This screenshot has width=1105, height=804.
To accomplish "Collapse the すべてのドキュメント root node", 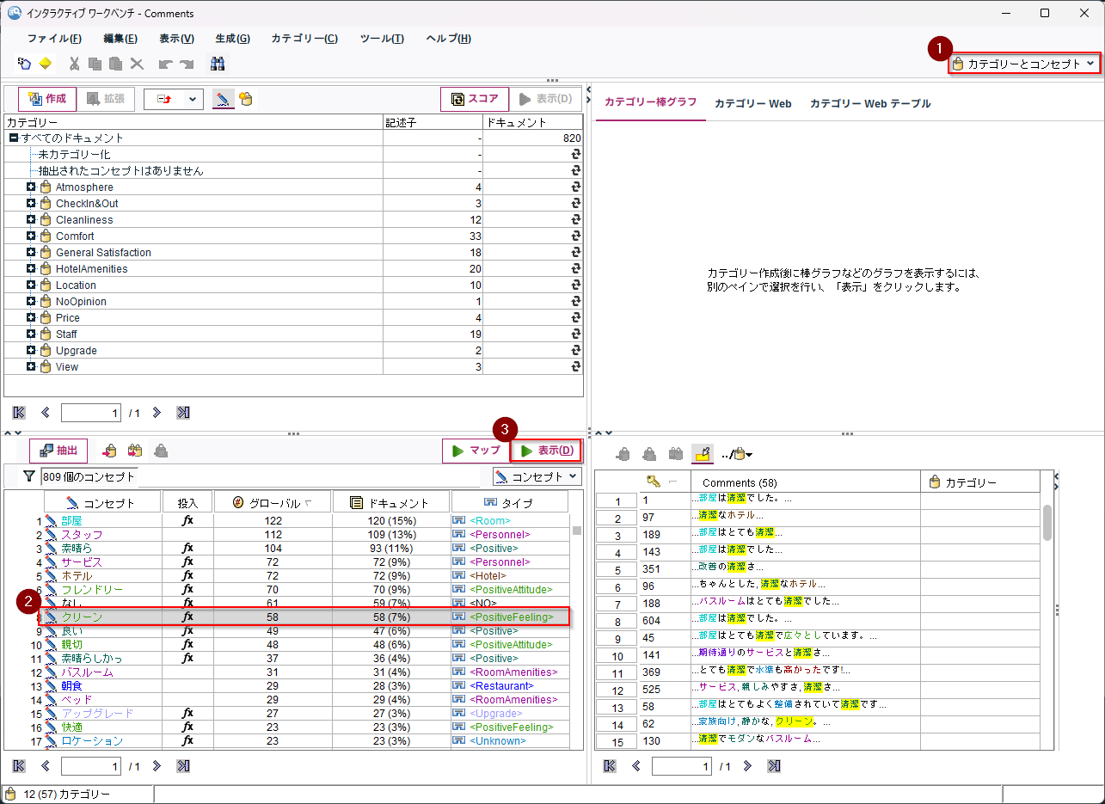I will [x=14, y=138].
